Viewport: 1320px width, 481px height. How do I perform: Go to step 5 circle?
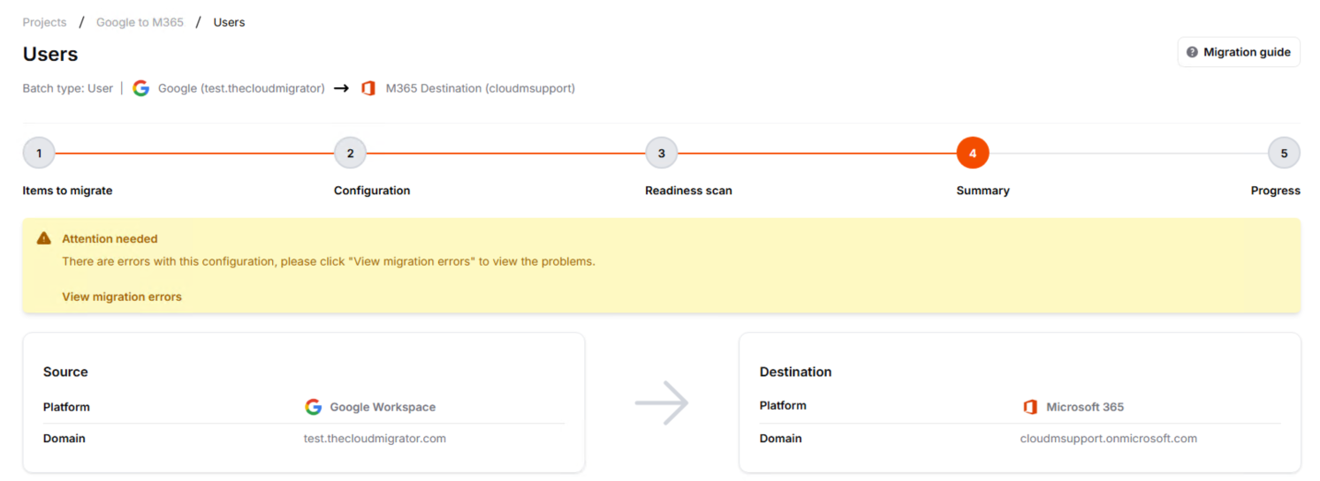[x=1284, y=154]
